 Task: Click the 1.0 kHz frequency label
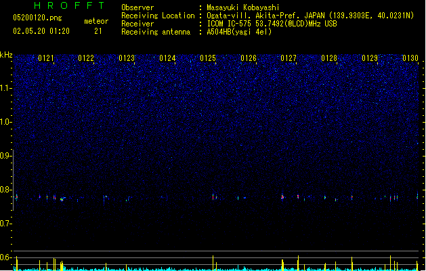5,122
